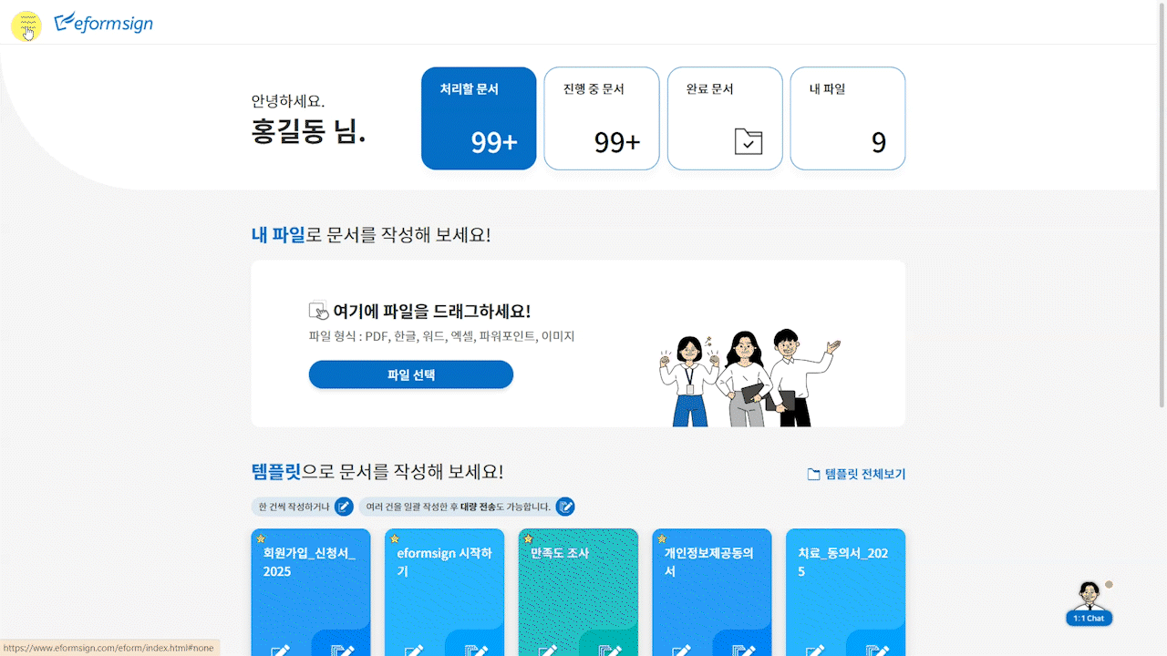Click the eformsign logo
1167x656 pixels.
pos(103,23)
